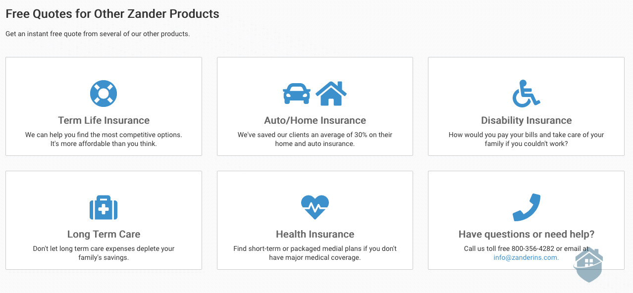Screen dimensions: 633x293
Task: Open the Term Life Insurance heading
Action: coord(104,120)
